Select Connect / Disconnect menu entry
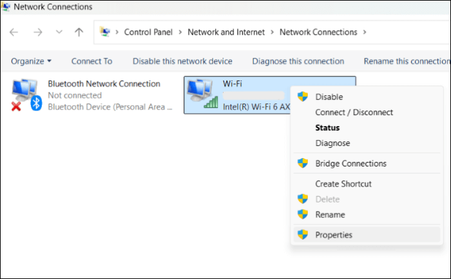Screen dimensions: 451x279 coord(354,113)
